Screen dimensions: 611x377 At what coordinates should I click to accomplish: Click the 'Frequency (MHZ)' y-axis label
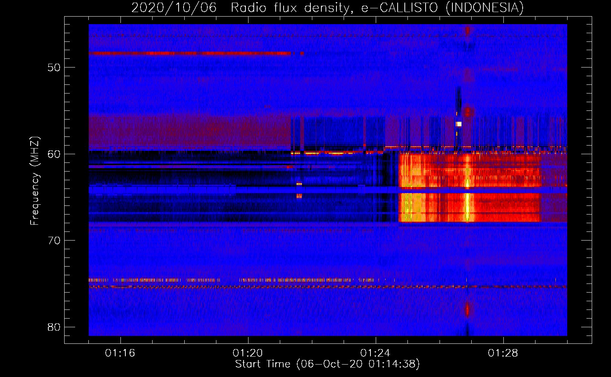tap(35, 181)
